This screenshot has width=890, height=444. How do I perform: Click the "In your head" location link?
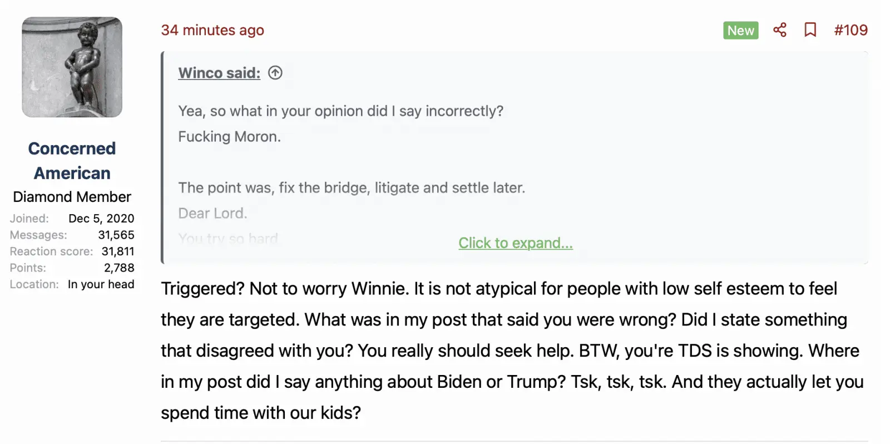(101, 284)
